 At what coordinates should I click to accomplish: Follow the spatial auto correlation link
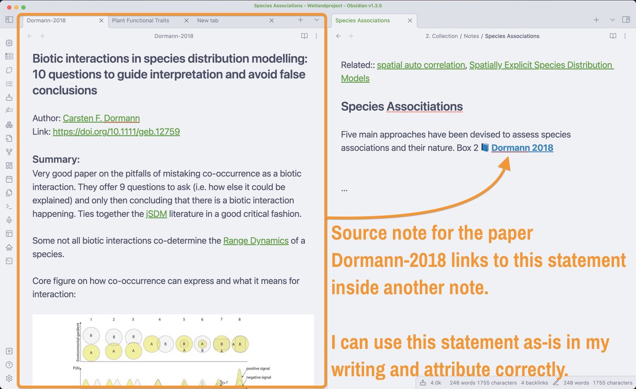point(420,65)
